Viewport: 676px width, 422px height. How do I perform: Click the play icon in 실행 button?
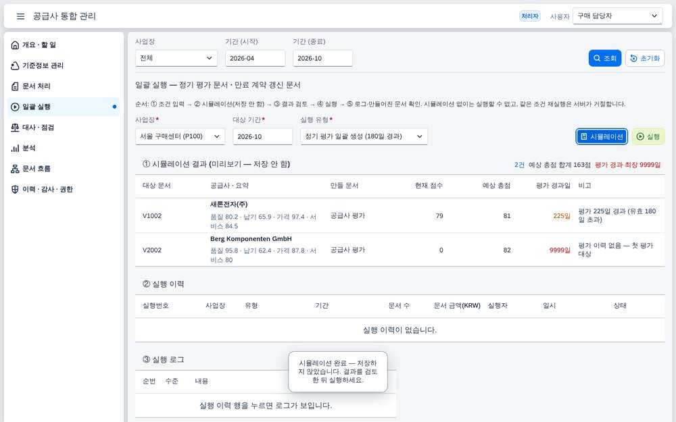pyautogui.click(x=640, y=136)
